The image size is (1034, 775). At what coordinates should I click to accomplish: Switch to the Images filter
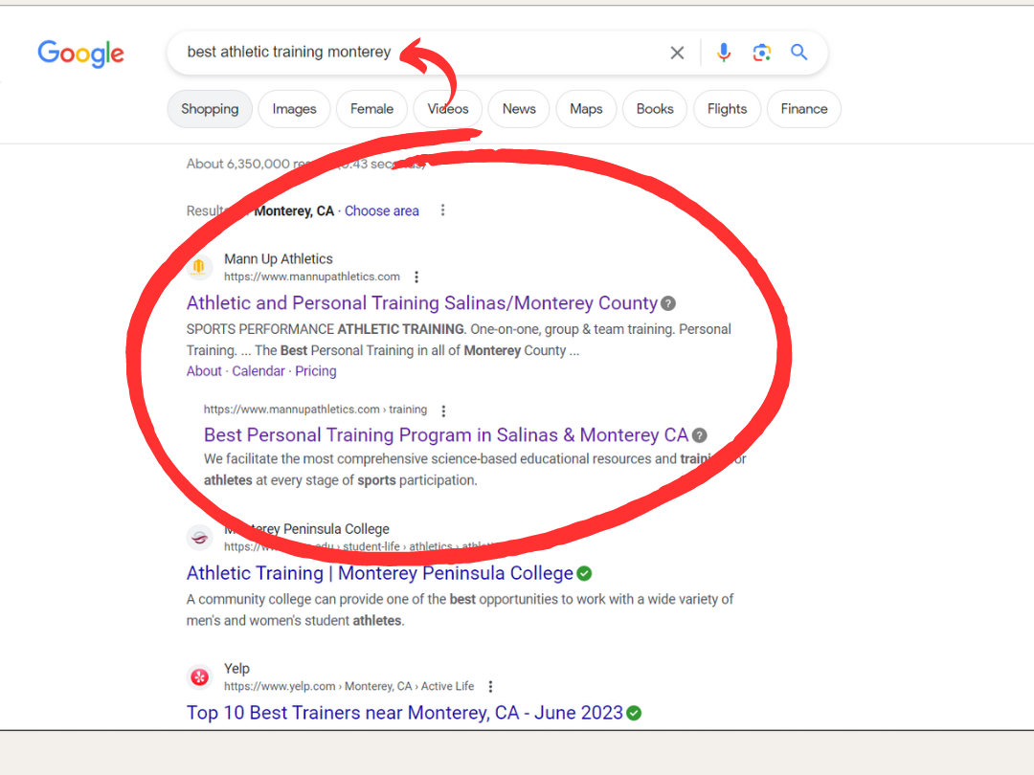point(294,109)
